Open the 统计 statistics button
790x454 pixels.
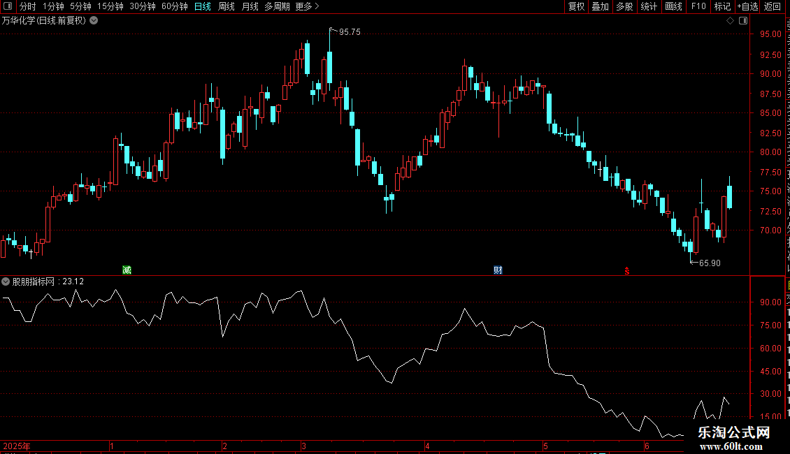(x=649, y=6)
